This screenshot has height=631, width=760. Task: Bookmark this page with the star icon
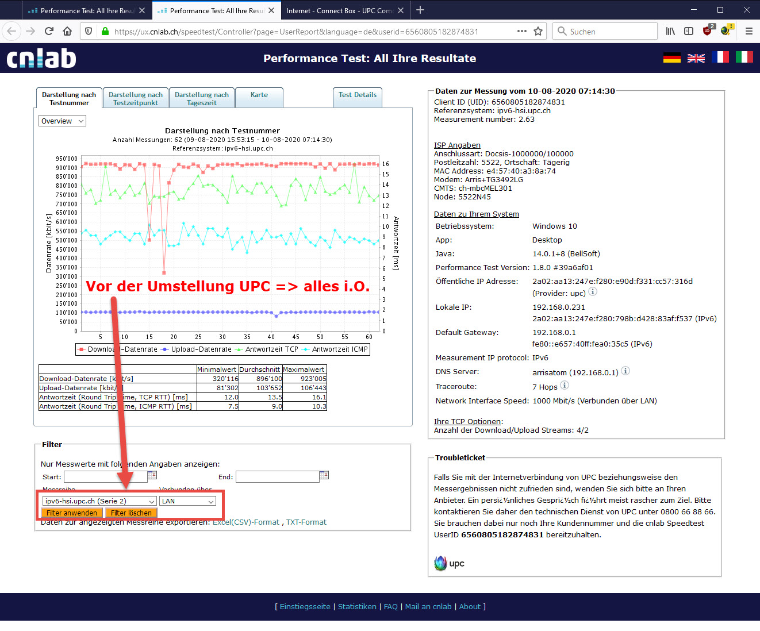538,32
